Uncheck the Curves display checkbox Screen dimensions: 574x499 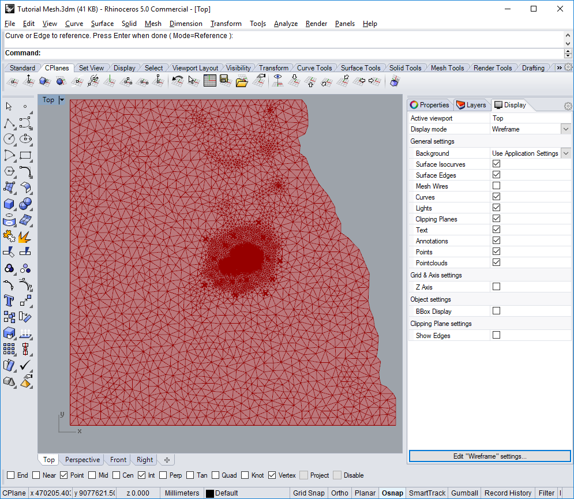[496, 197]
